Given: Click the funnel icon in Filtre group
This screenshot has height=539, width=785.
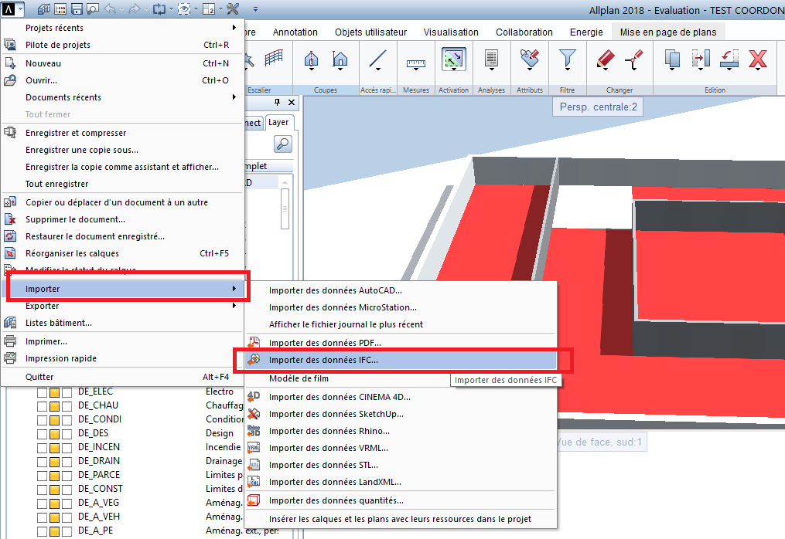Looking at the screenshot, I should [567, 58].
